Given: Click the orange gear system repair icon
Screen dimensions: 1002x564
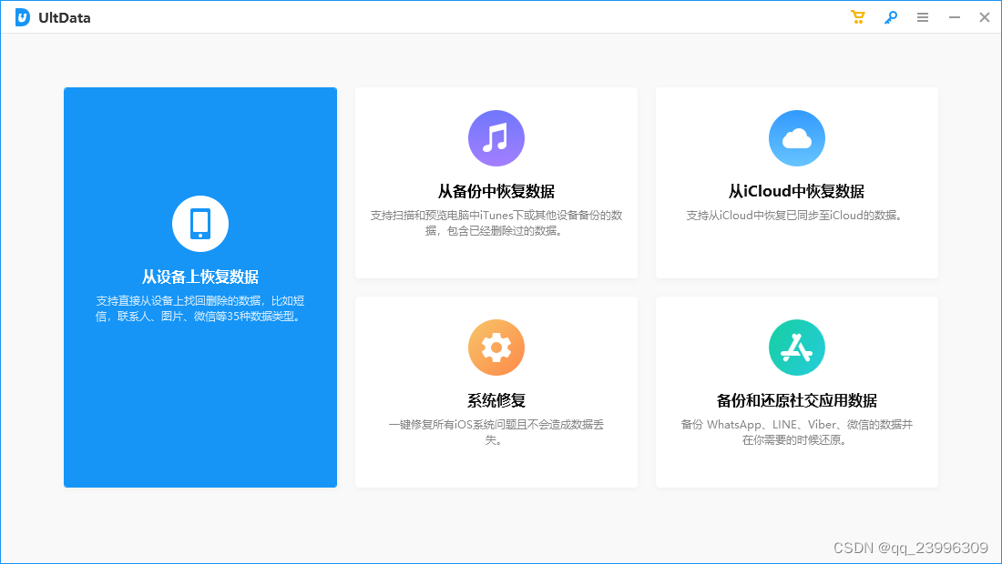Looking at the screenshot, I should (x=496, y=347).
